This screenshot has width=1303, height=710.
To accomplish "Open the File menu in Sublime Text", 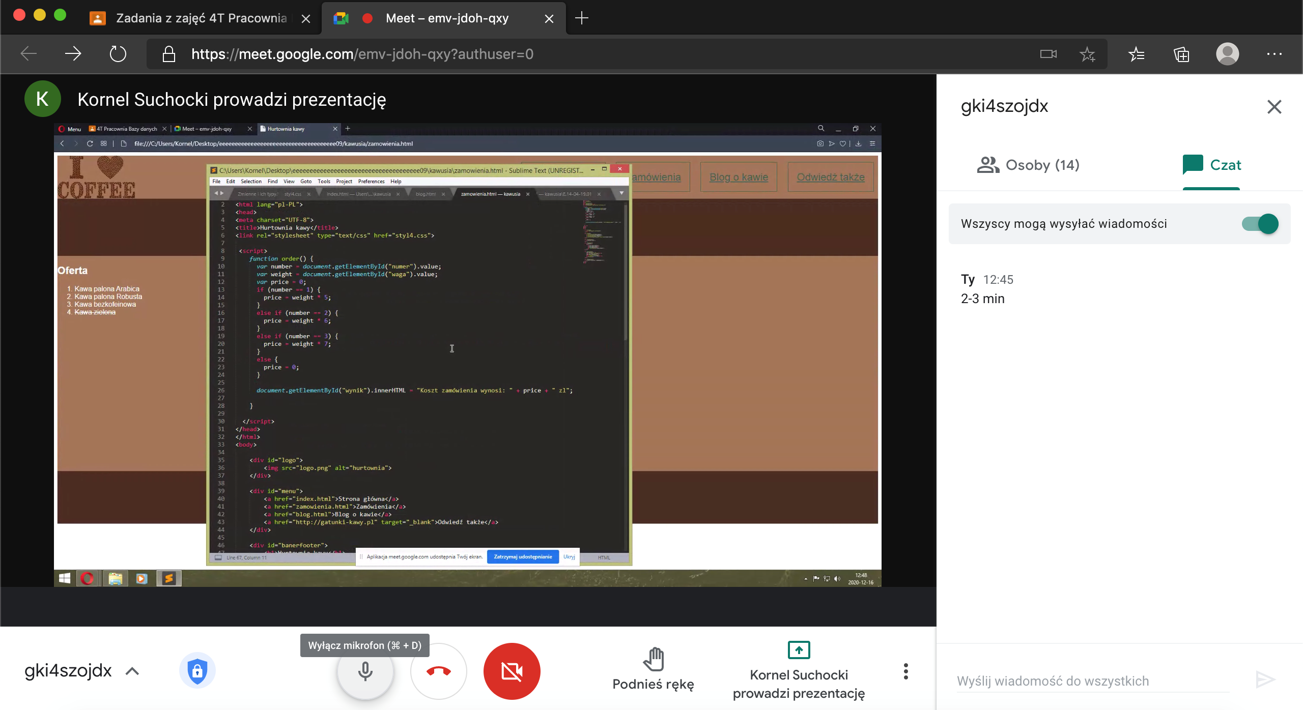I will pyautogui.click(x=216, y=181).
